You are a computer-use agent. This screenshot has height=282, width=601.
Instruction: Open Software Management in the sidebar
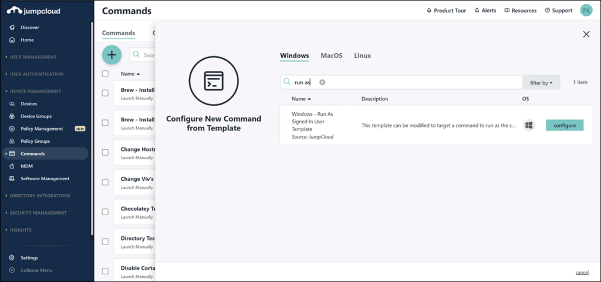point(45,178)
